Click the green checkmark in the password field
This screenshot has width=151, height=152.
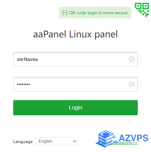click(x=132, y=84)
